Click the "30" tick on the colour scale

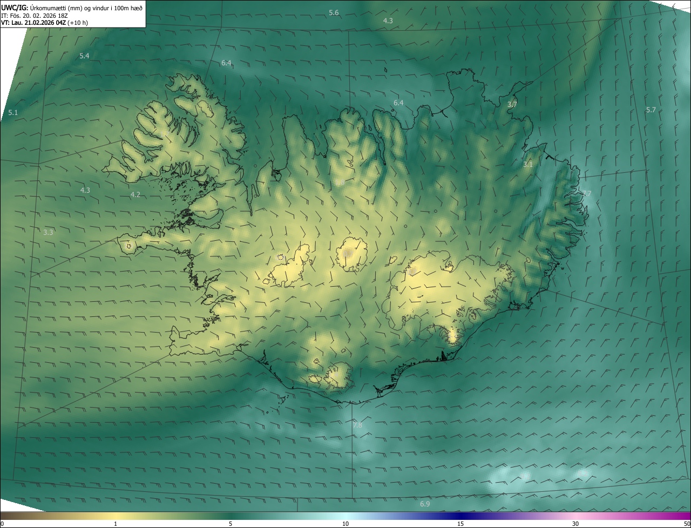(x=575, y=524)
